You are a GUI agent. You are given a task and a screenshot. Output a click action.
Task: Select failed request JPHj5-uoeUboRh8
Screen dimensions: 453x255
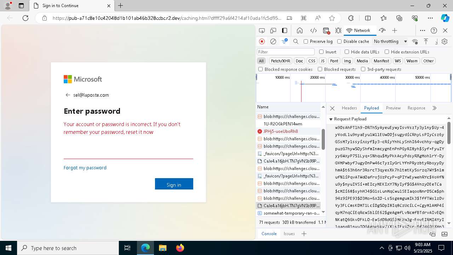(288, 131)
